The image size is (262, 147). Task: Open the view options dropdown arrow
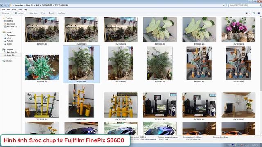[249, 13]
